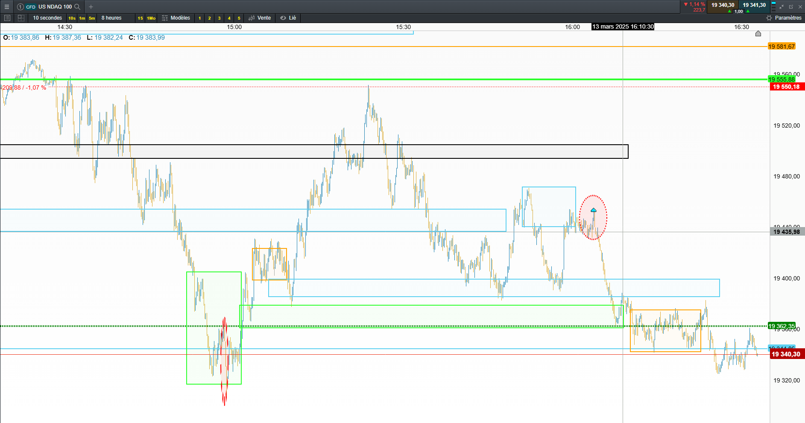Click the buy price 19 341,30 in the header
This screenshot has width=805, height=423.
pos(754,5)
